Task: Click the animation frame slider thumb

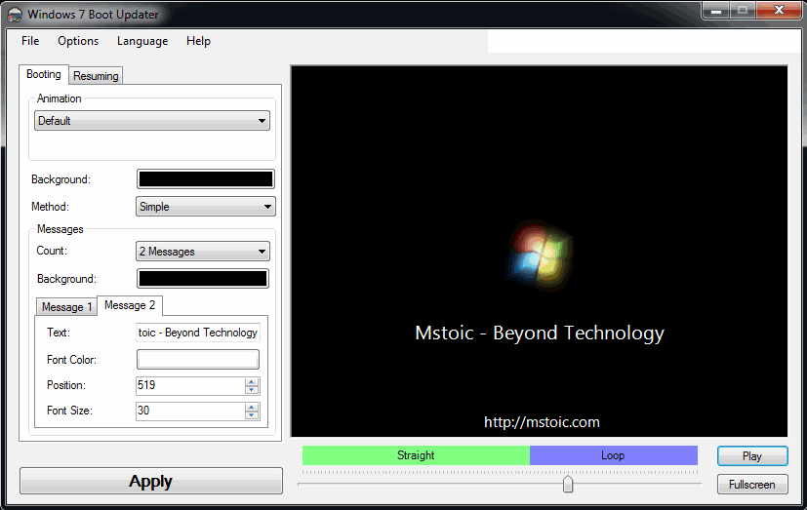Action: point(568,484)
